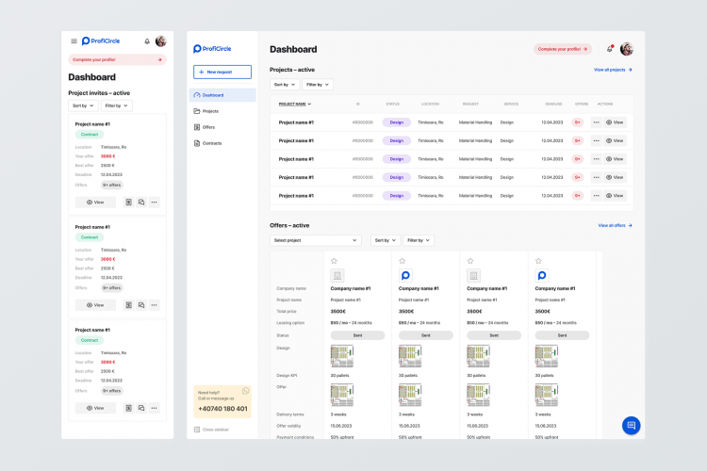The height and width of the screenshot is (471, 707).
Task: Follow the View all projects link
Action: pyautogui.click(x=613, y=70)
